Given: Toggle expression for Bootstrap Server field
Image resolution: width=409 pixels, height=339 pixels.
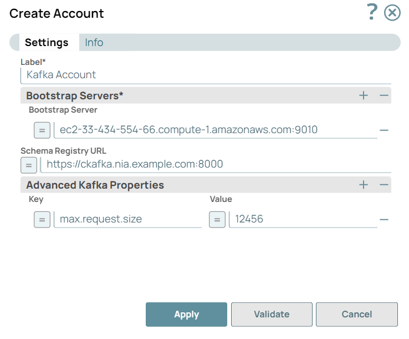Looking at the screenshot, I should coord(42,130).
